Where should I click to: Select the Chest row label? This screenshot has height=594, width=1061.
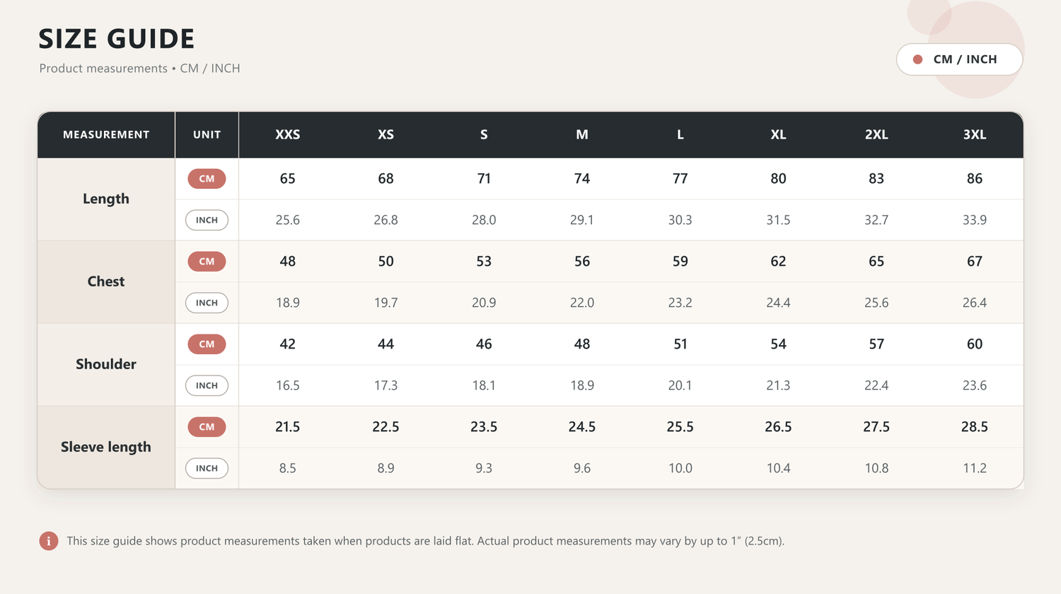[106, 281]
